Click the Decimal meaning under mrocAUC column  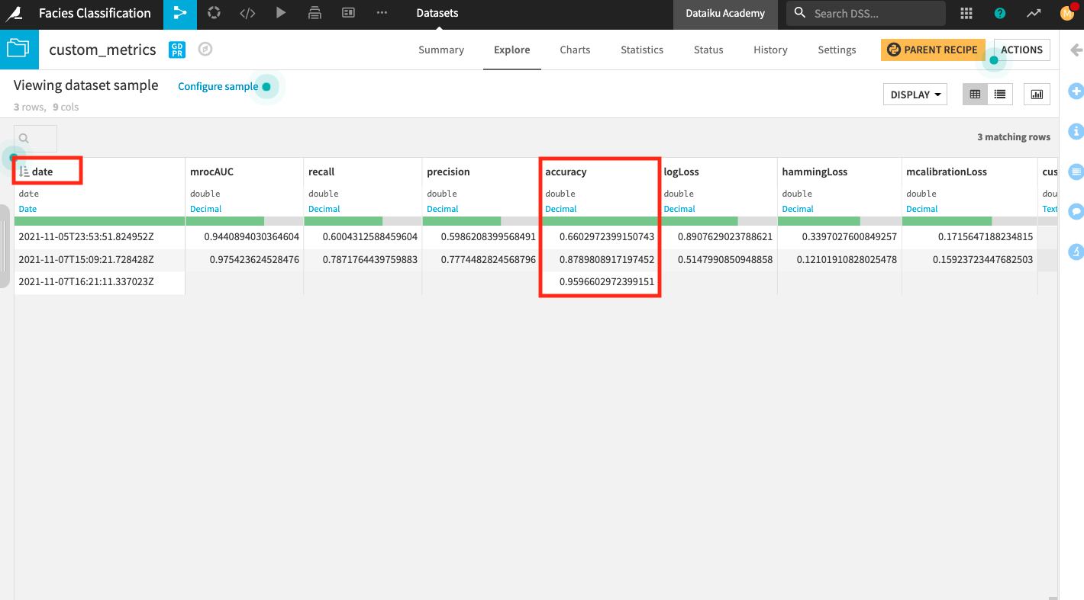coord(205,209)
